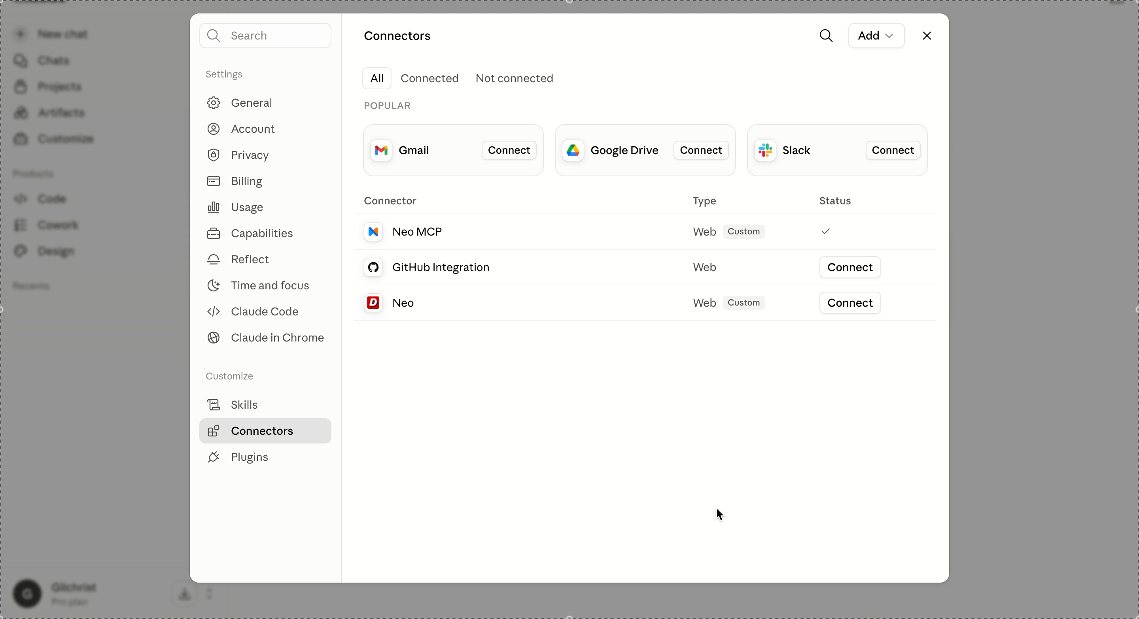Open Code in background sidebar

click(51, 199)
